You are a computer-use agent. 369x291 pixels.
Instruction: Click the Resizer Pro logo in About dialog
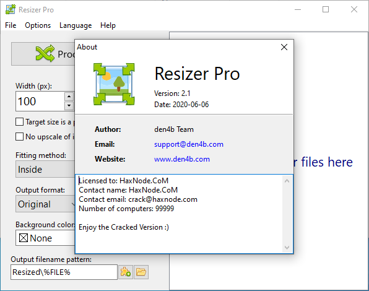(114, 84)
